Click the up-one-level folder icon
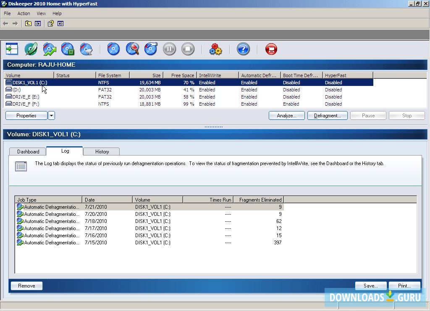Image resolution: width=430 pixels, height=311 pixels. [28, 23]
